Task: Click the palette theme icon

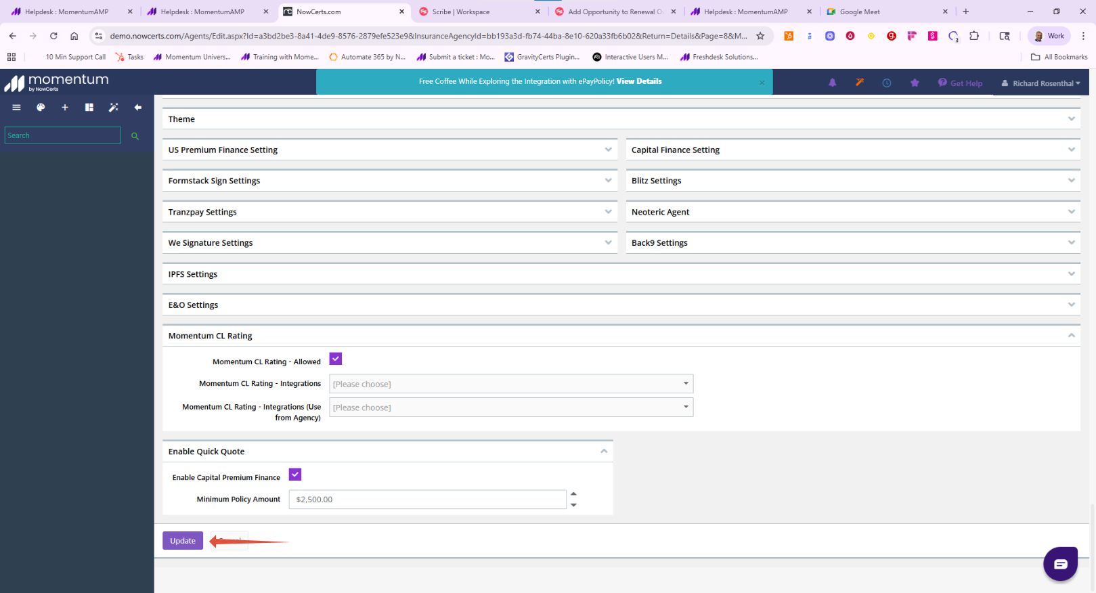Action: pos(41,108)
